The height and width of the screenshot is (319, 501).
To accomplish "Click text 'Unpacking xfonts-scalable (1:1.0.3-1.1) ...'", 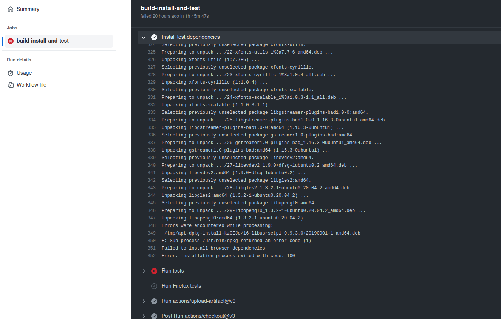I will pos(220,105).
